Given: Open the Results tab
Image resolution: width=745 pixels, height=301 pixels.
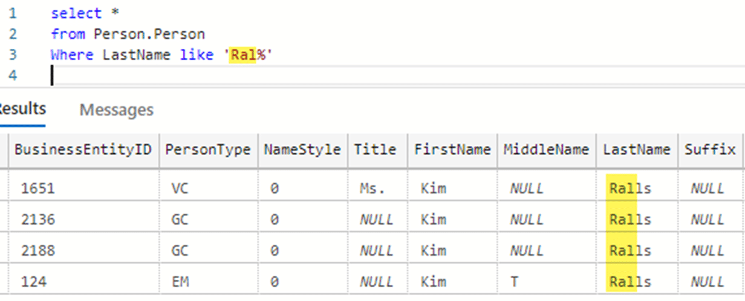Looking at the screenshot, I should [22, 109].
